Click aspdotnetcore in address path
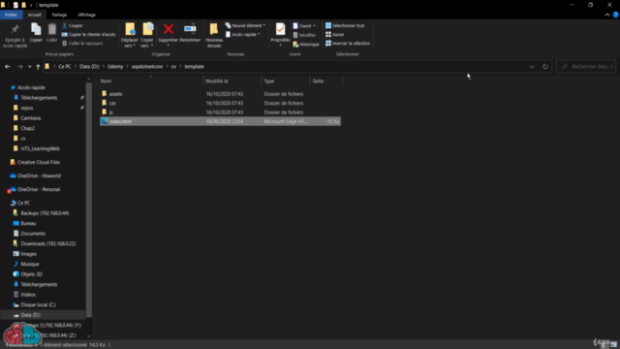Viewport: 620px width, 349px height. (x=147, y=67)
